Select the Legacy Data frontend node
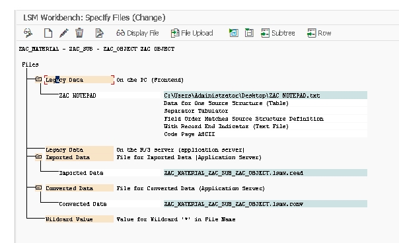The height and width of the screenshot is (243, 399). [79, 80]
